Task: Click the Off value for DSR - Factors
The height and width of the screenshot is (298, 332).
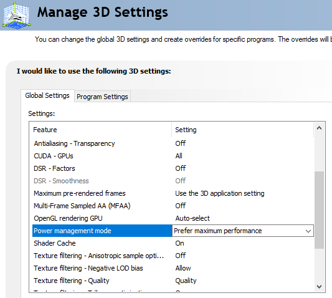Action: (x=181, y=168)
